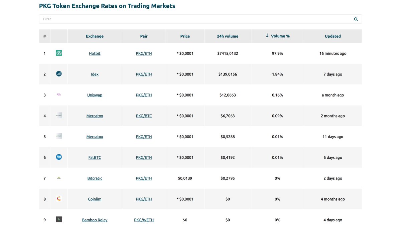The height and width of the screenshot is (232, 401).
Task: Sort table by 24h volume header
Action: (228, 36)
